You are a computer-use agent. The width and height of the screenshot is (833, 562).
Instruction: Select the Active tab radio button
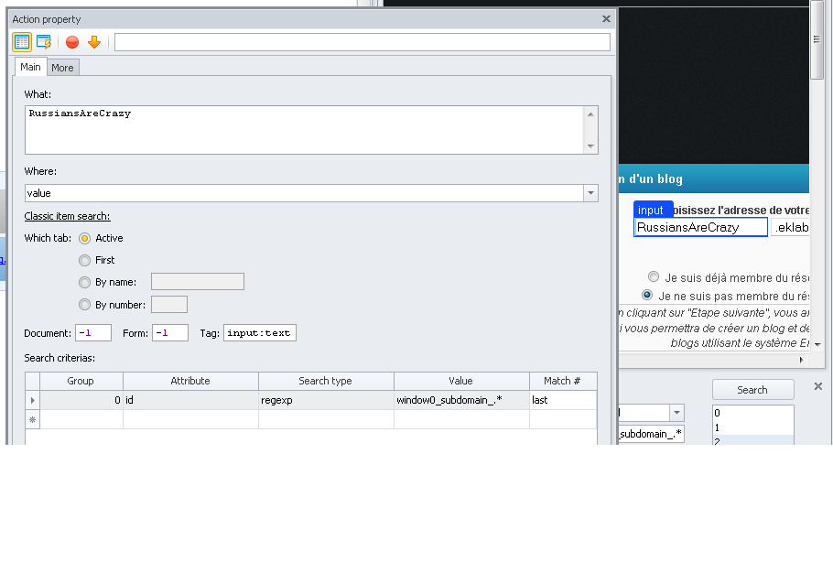click(84, 239)
